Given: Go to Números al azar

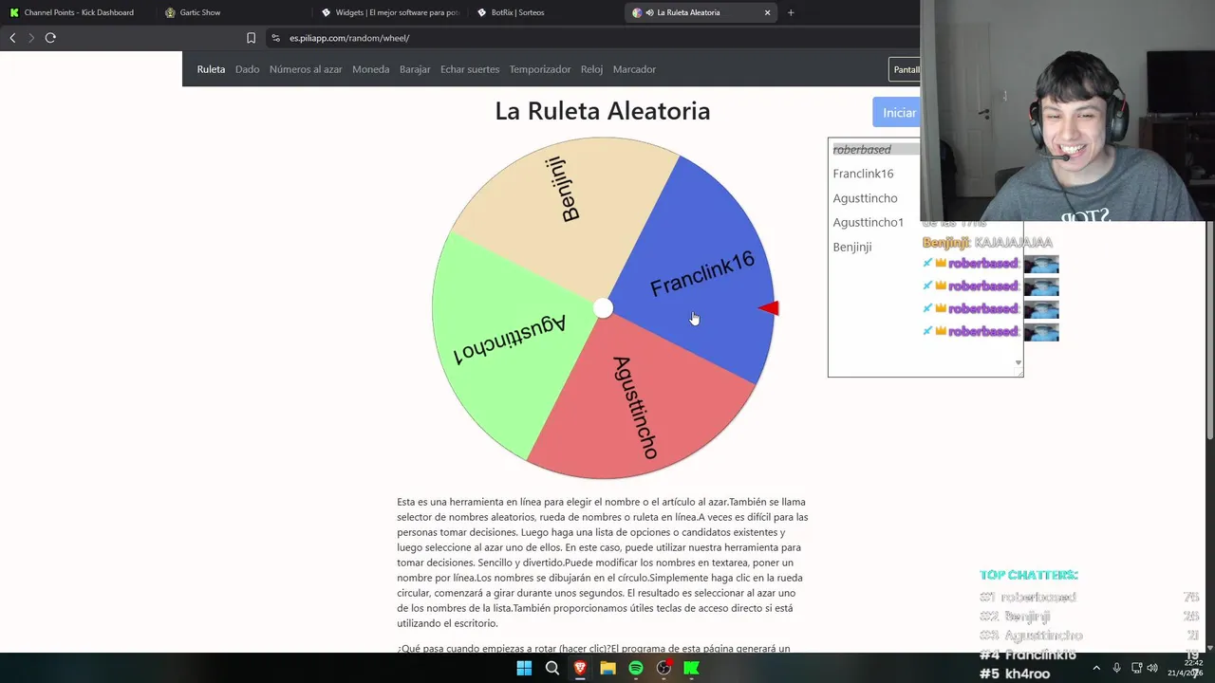Looking at the screenshot, I should (x=306, y=69).
